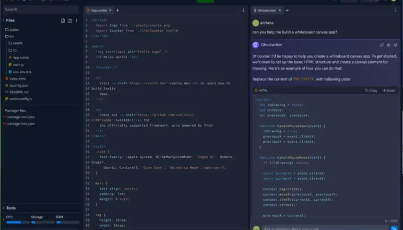Image resolution: width=403 pixels, height=230 pixels.
Task: Click 'function handleMouseDown(event)' line in chat
Action: tap(292, 126)
